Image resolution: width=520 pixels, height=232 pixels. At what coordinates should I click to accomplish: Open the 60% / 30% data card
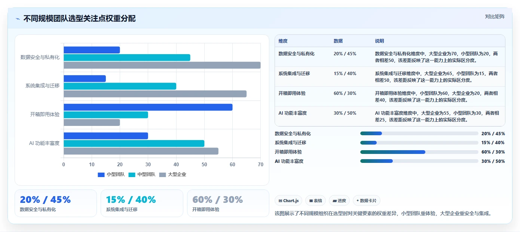228,203
